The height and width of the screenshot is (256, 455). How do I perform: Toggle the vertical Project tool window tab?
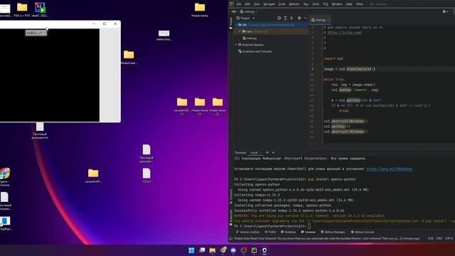pyautogui.click(x=231, y=23)
